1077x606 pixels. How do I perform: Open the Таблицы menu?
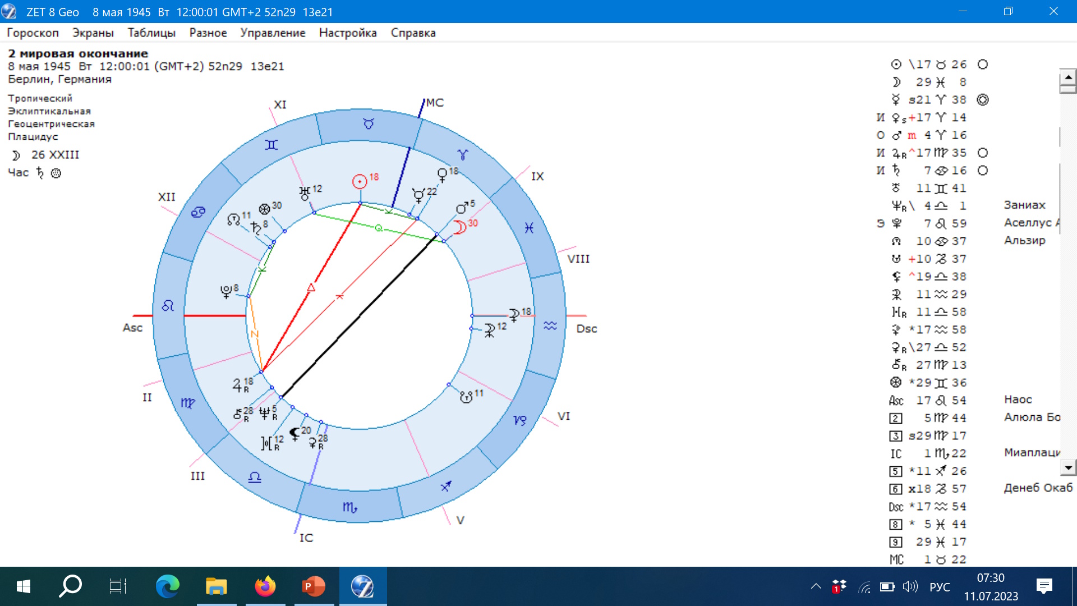(x=151, y=33)
